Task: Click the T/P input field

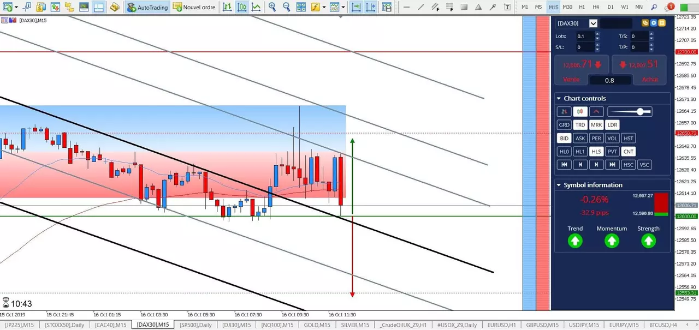Action: click(638, 47)
